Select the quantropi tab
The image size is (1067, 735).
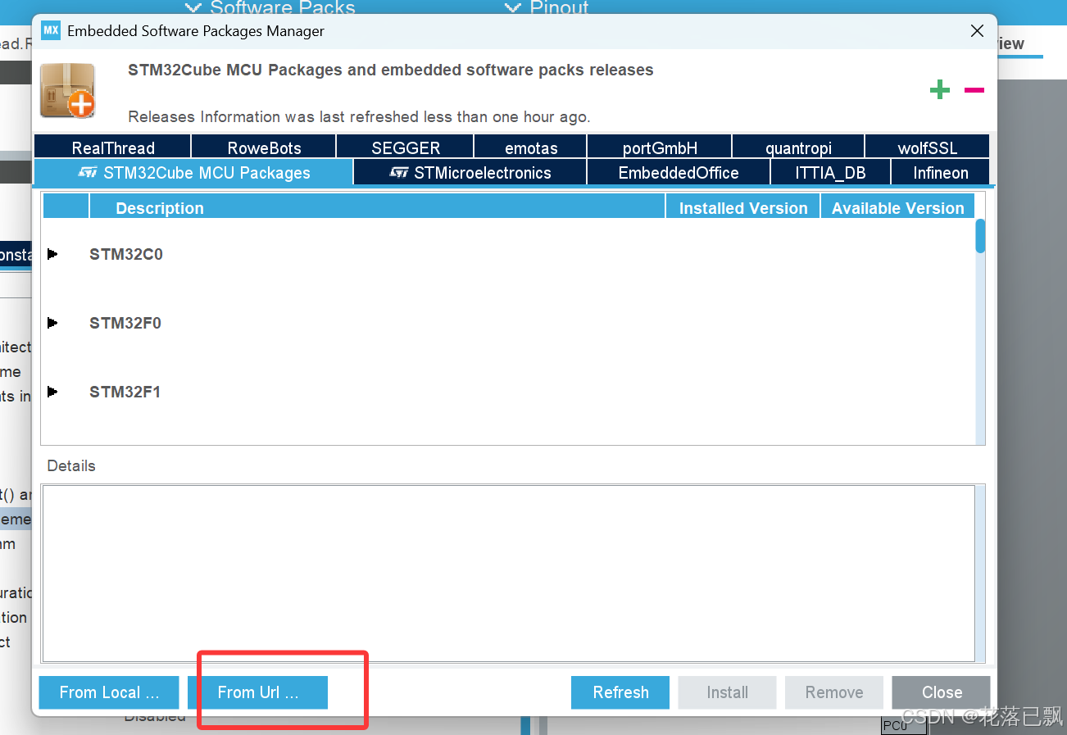(798, 147)
